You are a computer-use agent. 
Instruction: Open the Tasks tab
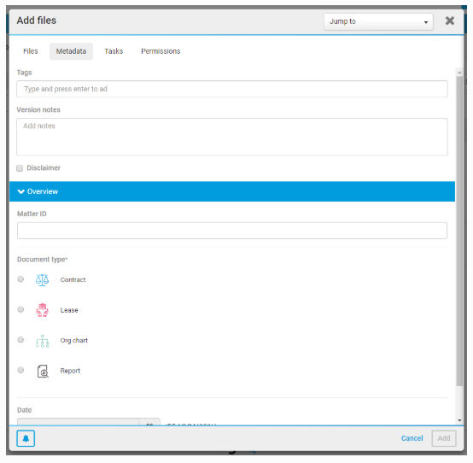(114, 51)
